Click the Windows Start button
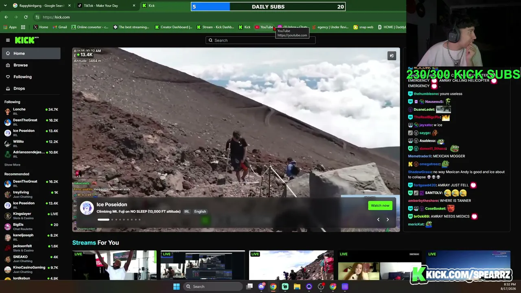Screen dimensions: 521x293 [176, 286]
